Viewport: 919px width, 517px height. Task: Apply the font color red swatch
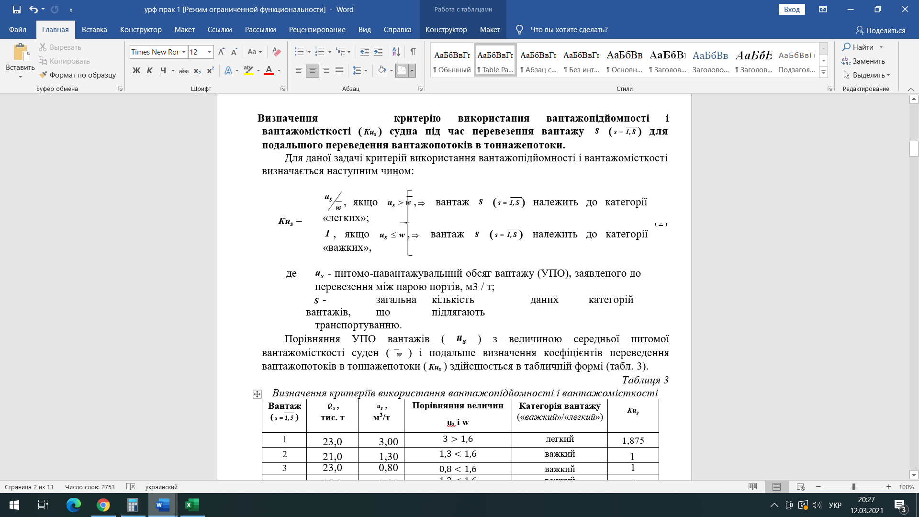click(x=269, y=71)
